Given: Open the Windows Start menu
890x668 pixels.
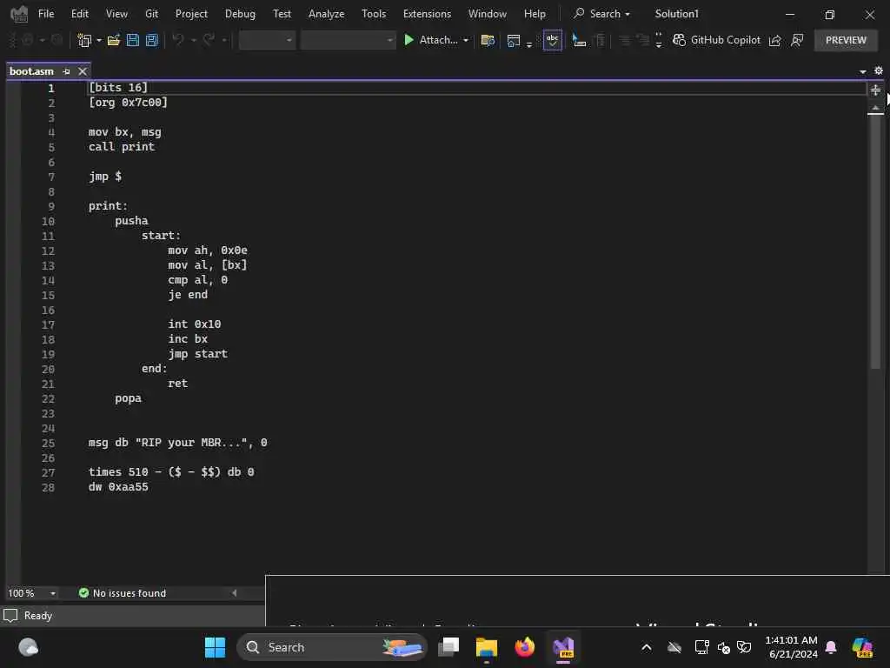Looking at the screenshot, I should click(215, 647).
